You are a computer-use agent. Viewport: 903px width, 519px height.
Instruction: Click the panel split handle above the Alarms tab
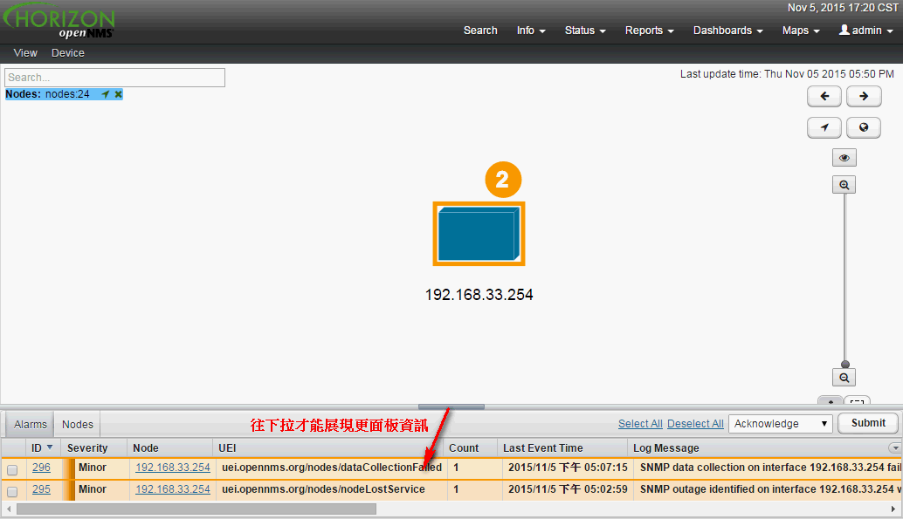(451, 406)
